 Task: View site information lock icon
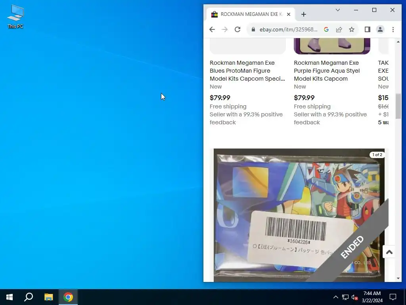[253, 29]
